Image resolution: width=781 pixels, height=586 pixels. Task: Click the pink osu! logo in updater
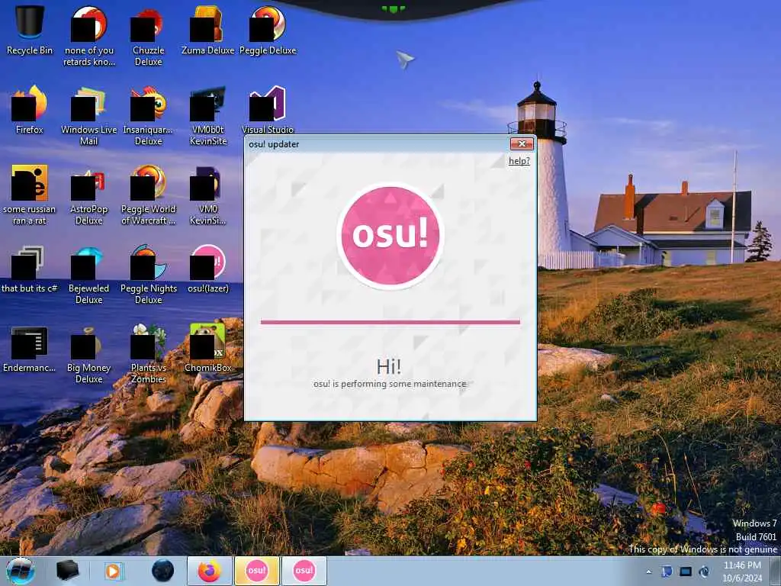[390, 235]
